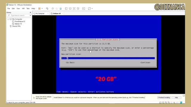
Task: Click the sound card status icon
Action: pos(174,103)
